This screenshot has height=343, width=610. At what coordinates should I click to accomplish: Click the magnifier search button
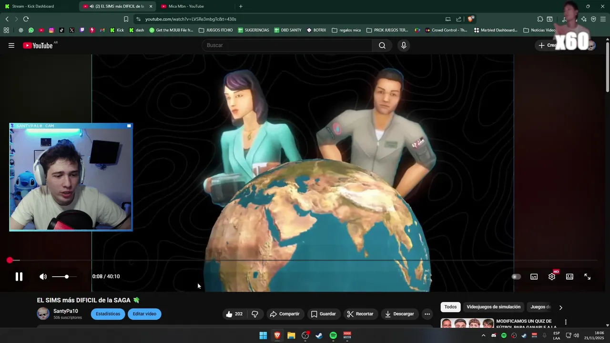pyautogui.click(x=382, y=45)
